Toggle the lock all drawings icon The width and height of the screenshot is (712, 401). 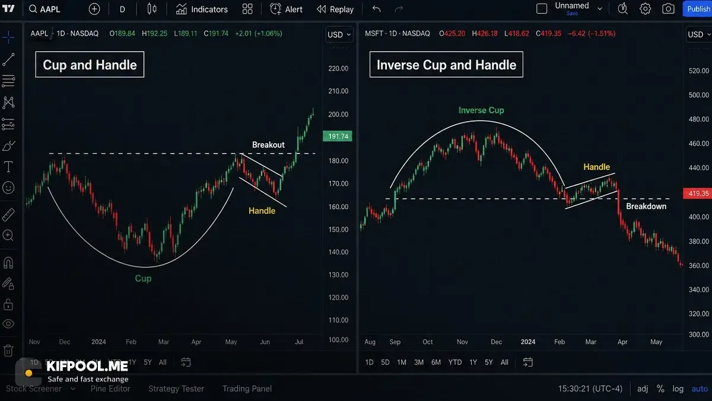[x=8, y=304]
